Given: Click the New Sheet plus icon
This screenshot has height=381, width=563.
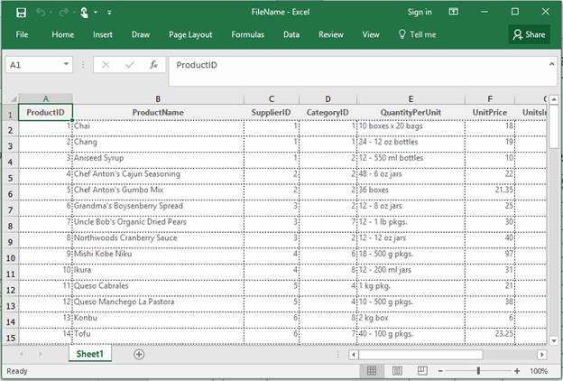Looking at the screenshot, I should (139, 355).
